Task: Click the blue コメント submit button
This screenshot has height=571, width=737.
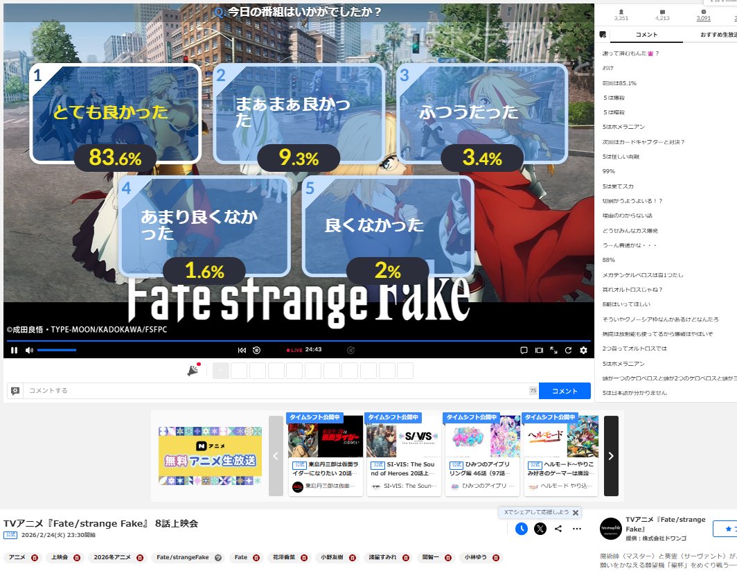Action: tap(565, 391)
